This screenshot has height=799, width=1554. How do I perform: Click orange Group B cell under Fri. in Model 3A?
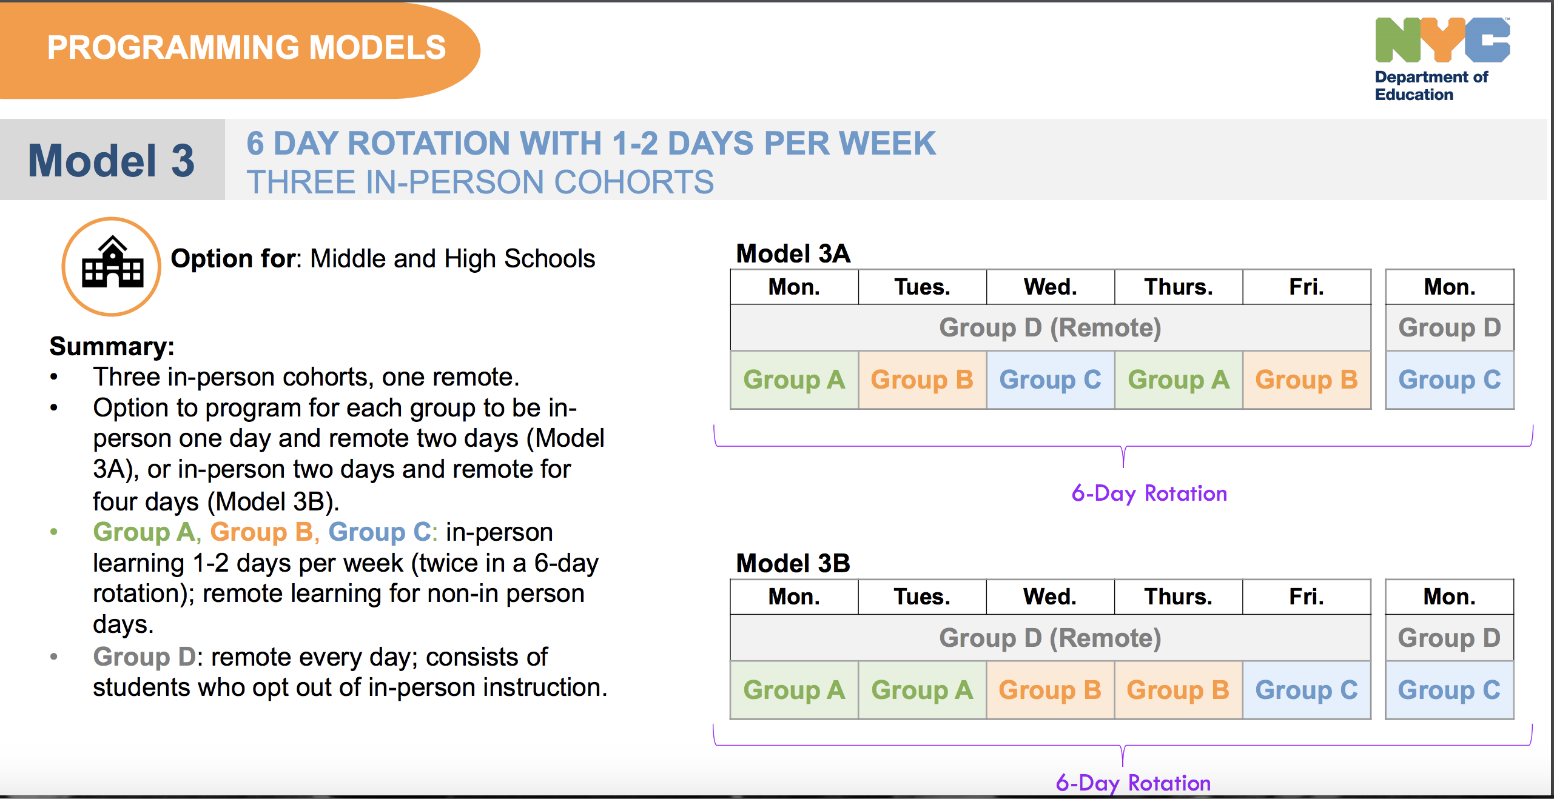point(1307,380)
